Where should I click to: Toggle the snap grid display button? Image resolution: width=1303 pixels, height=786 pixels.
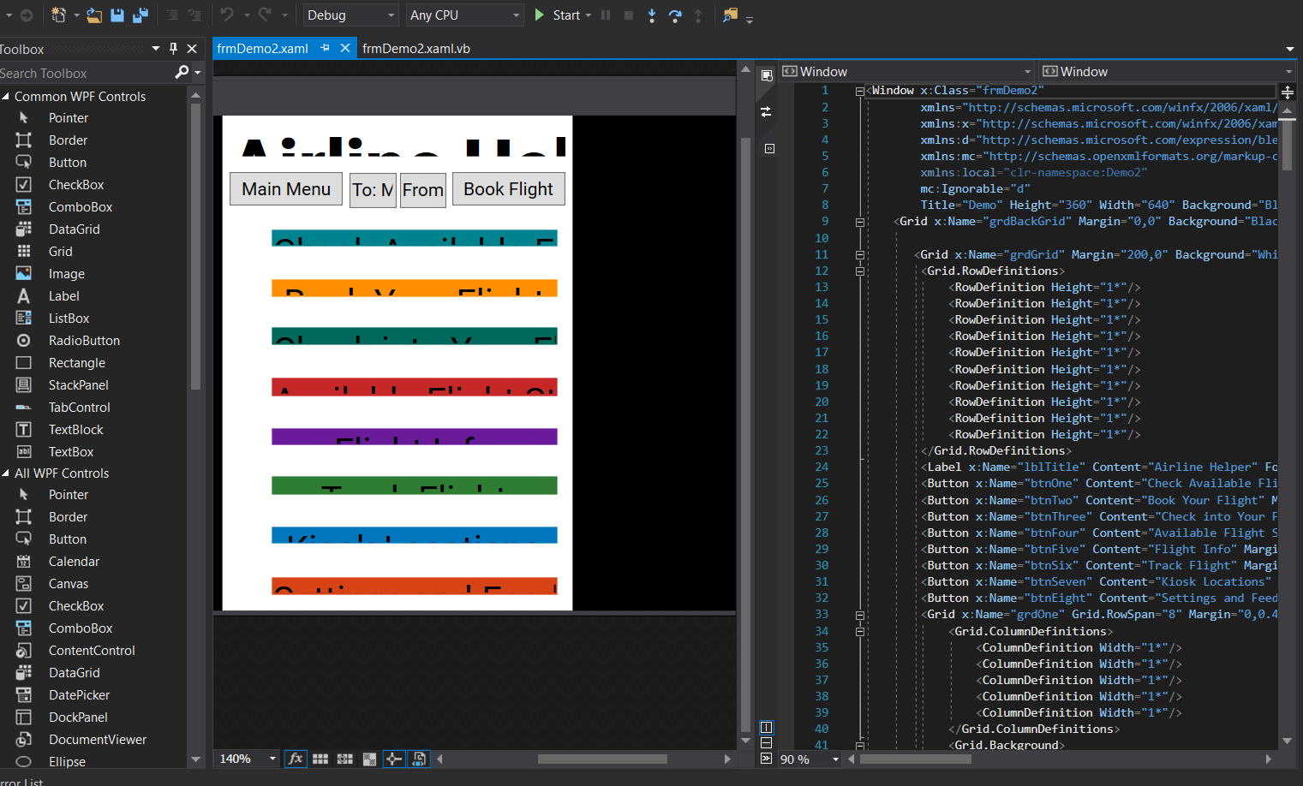(x=320, y=759)
